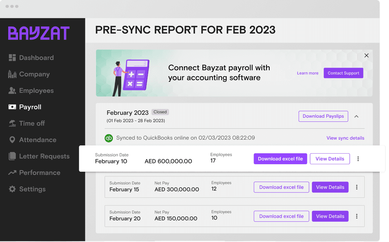
Task: View Details for February 20 submission
Action: [330, 216]
